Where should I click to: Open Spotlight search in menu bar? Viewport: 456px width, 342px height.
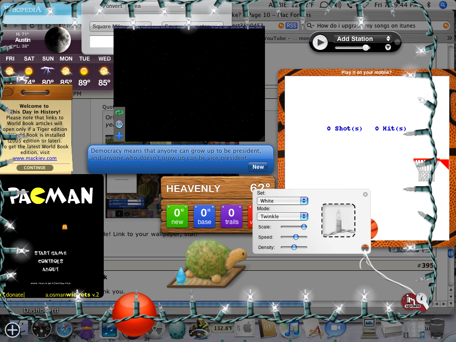point(443,5)
